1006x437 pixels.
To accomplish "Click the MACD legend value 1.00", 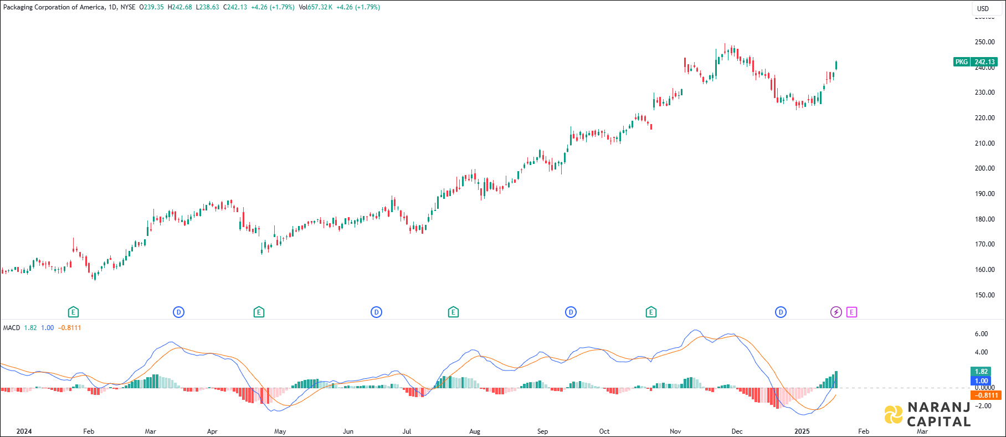I will point(48,328).
